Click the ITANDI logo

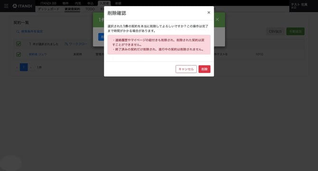pyautogui.click(x=22, y=6)
